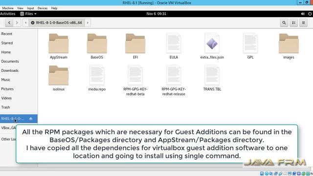Click the path bar right scroll arrow

pos(88,23)
